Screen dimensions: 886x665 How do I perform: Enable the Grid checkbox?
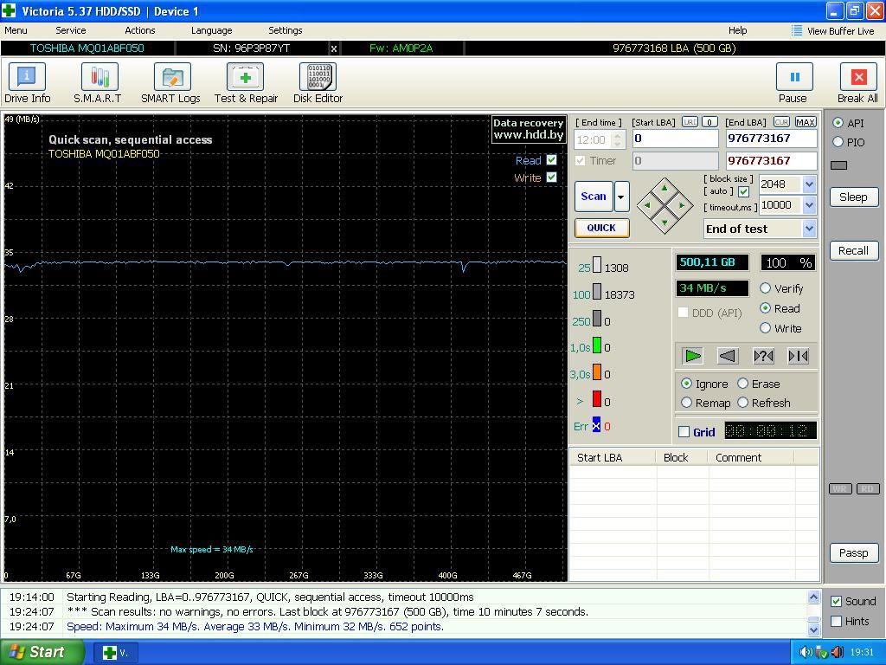pos(684,432)
